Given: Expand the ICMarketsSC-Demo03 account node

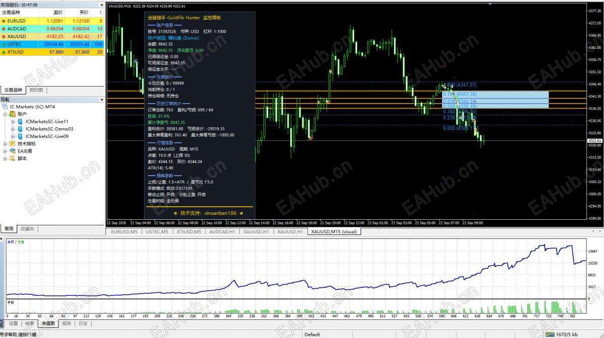Looking at the screenshot, I should pos(13,129).
